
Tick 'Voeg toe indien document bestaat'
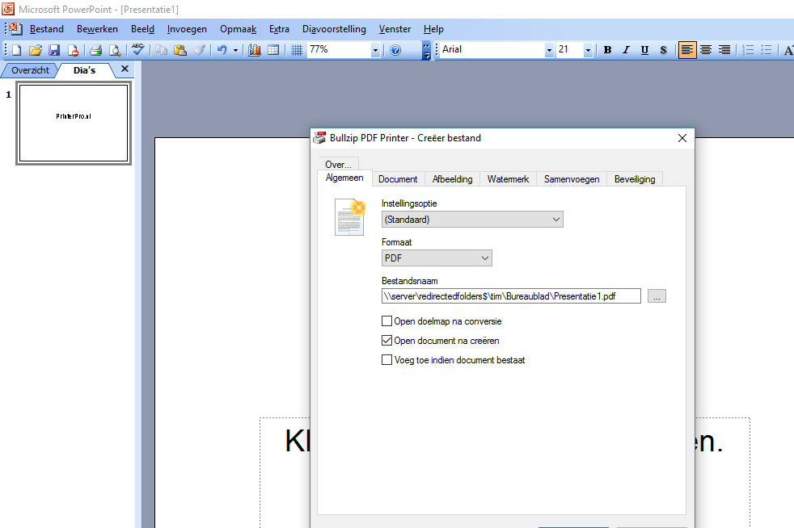click(x=386, y=359)
